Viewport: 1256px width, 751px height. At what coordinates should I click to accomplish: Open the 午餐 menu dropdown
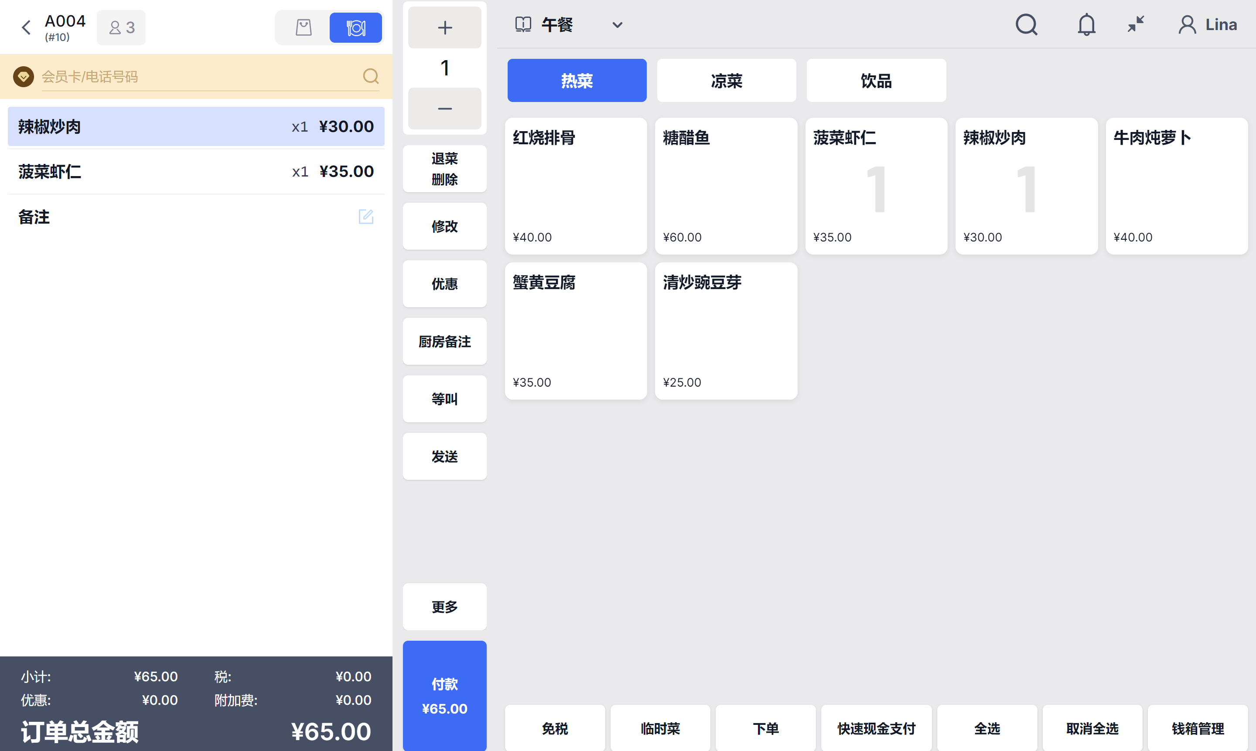tap(569, 25)
